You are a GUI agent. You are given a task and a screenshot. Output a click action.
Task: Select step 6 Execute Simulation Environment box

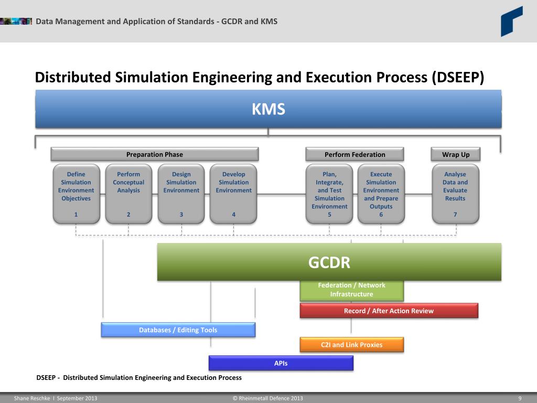[381, 194]
